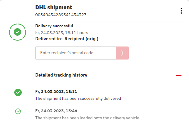Click the Detailed tracking history heading
This screenshot has height=124, width=189.
coord(61,75)
